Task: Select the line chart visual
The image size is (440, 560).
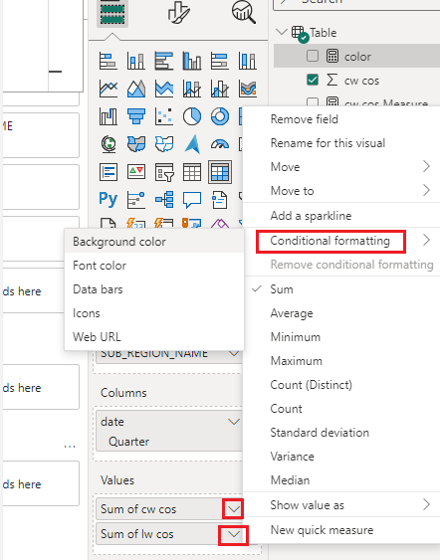Action: (x=109, y=89)
